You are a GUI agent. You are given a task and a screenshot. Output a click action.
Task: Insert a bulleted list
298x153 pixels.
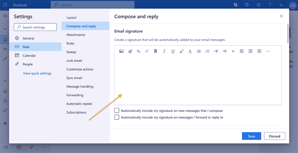tap(199, 51)
